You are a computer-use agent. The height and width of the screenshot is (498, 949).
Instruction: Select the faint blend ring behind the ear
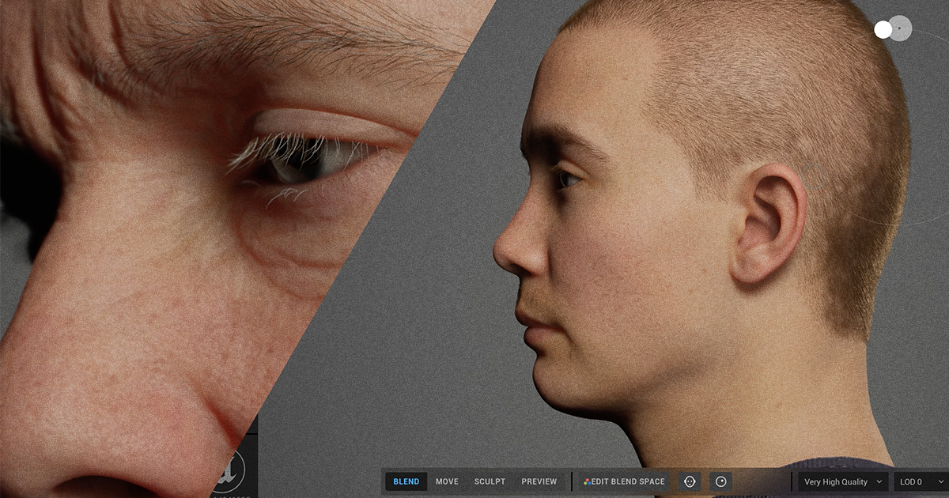point(815,177)
